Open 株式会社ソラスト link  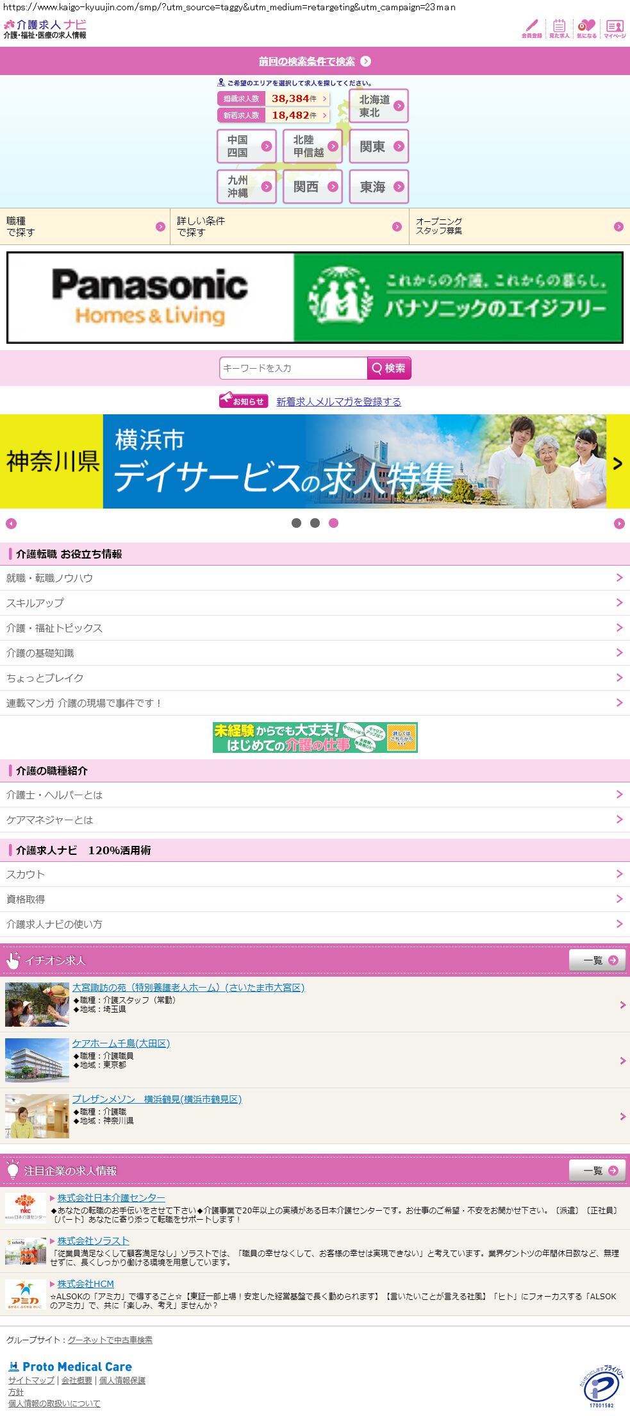(x=94, y=1240)
